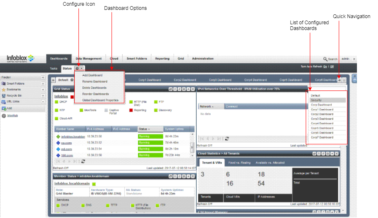The image size is (378, 218).
Task: Open the configured dashboards list dropdown
Action: [344, 80]
